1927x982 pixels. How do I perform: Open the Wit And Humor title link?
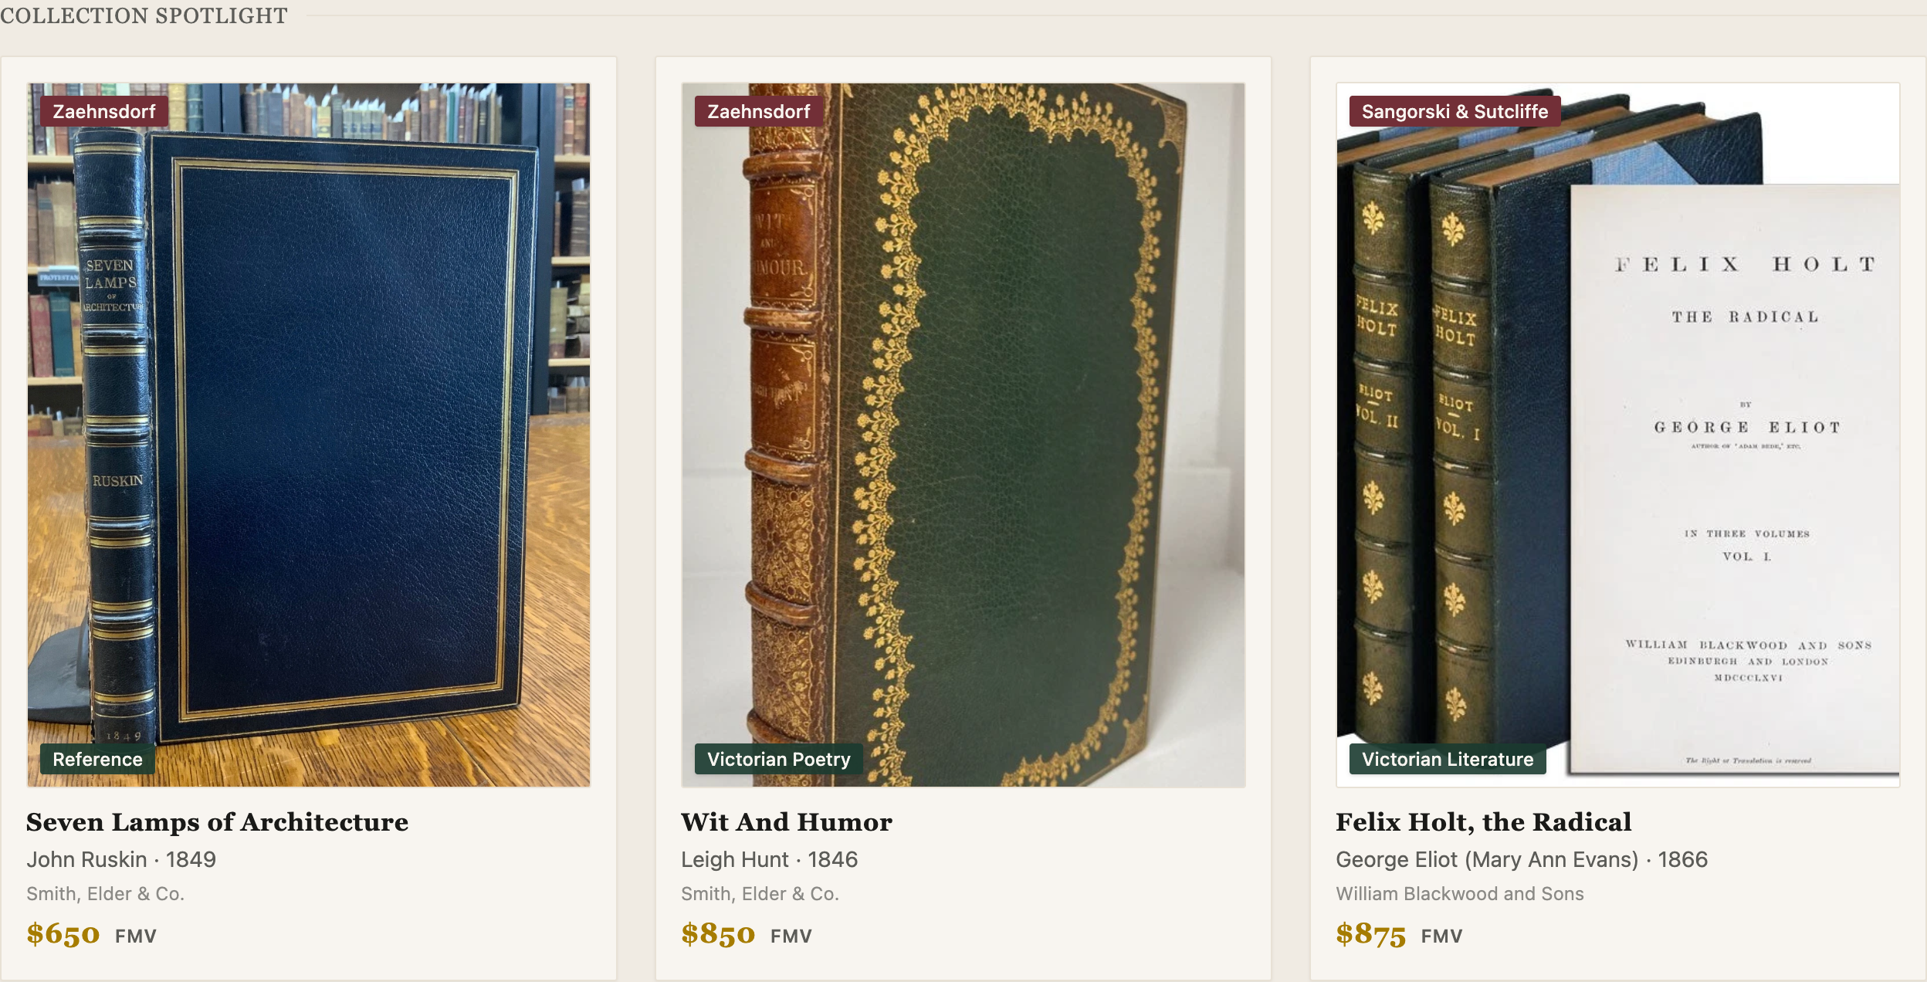pos(787,822)
